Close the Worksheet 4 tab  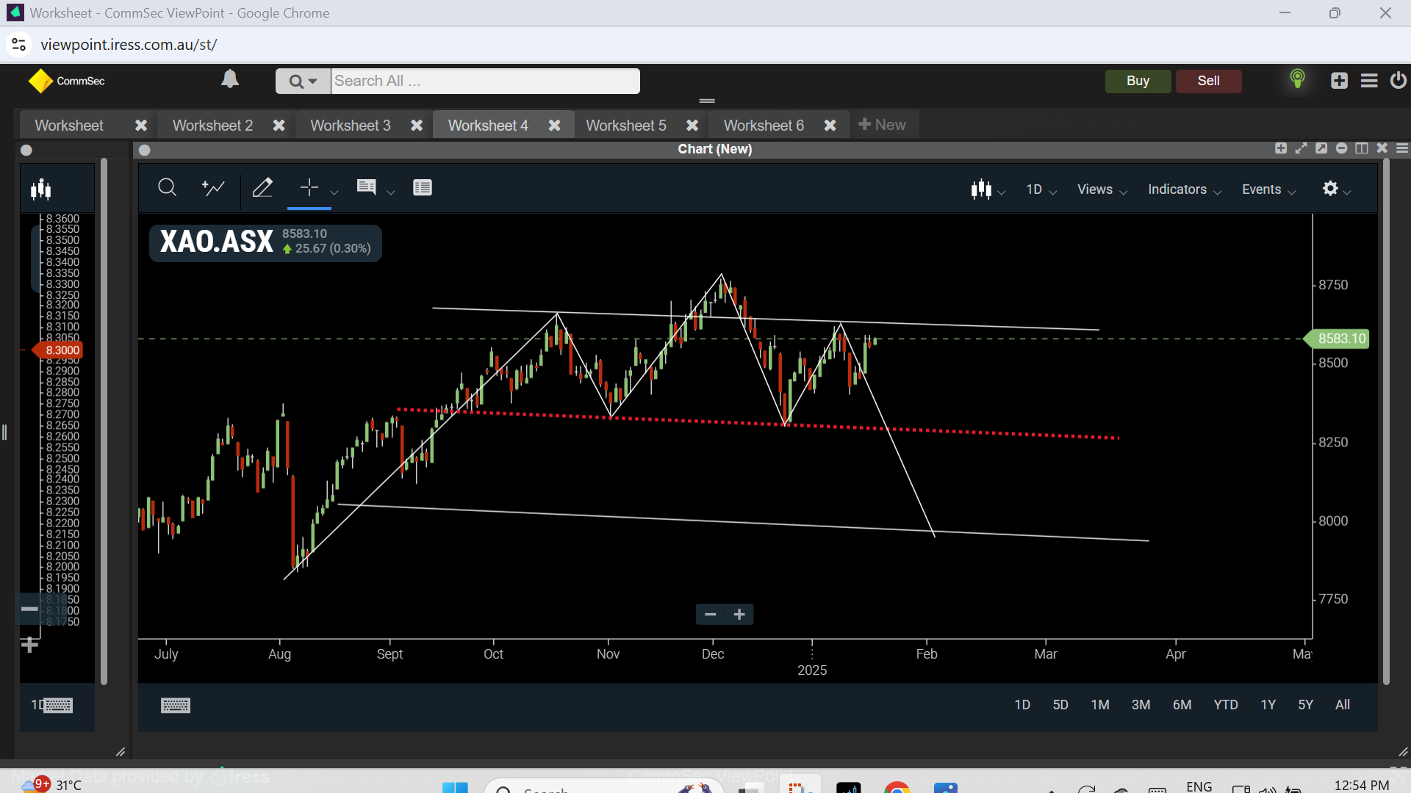[555, 126]
